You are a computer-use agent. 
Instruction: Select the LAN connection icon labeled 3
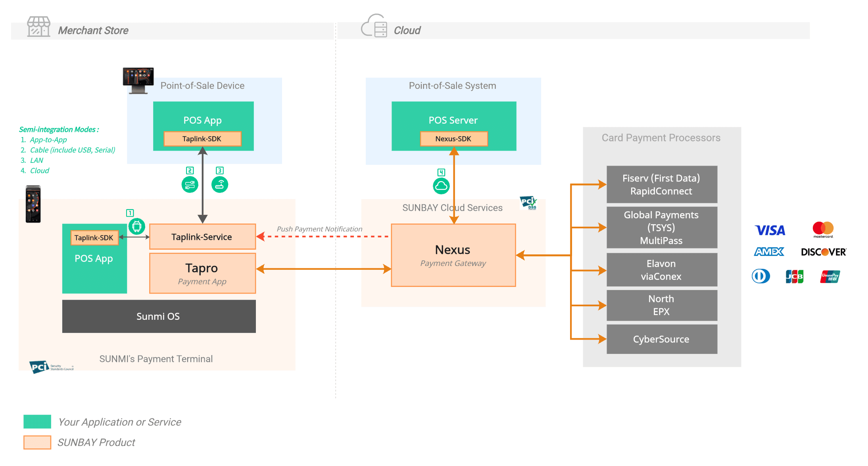[220, 184]
